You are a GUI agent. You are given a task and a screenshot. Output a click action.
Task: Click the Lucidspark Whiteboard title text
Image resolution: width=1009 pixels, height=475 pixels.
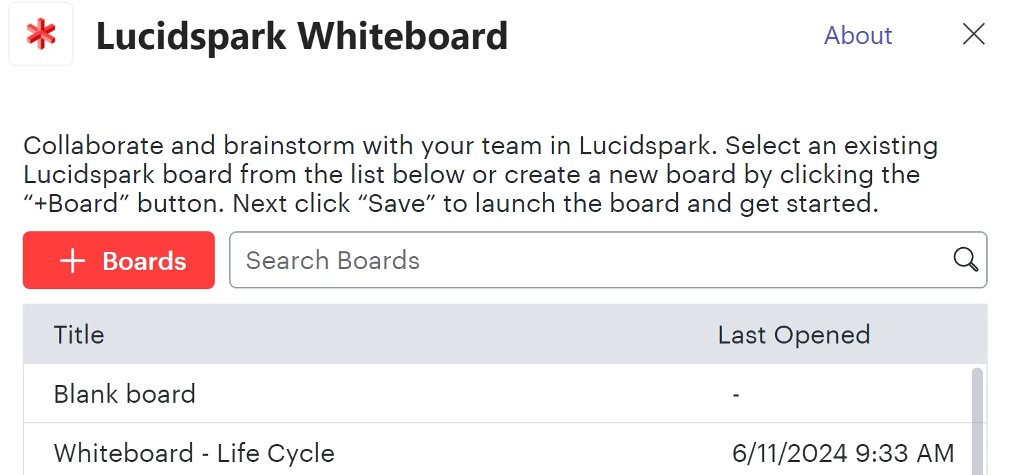(301, 36)
